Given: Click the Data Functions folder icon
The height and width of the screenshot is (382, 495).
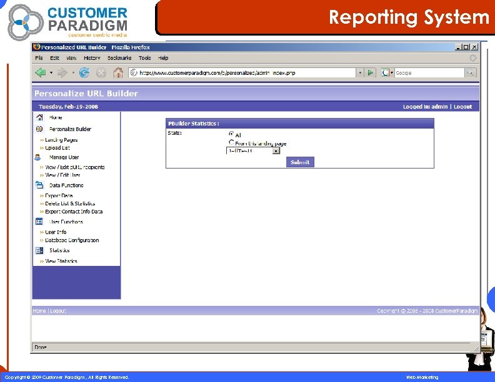Looking at the screenshot, I should click(39, 185).
